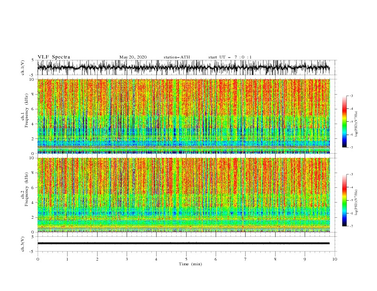Click the "8" kHz tick on ch.2 frequency axis
The width and height of the screenshot is (377, 291).
coord(34,173)
